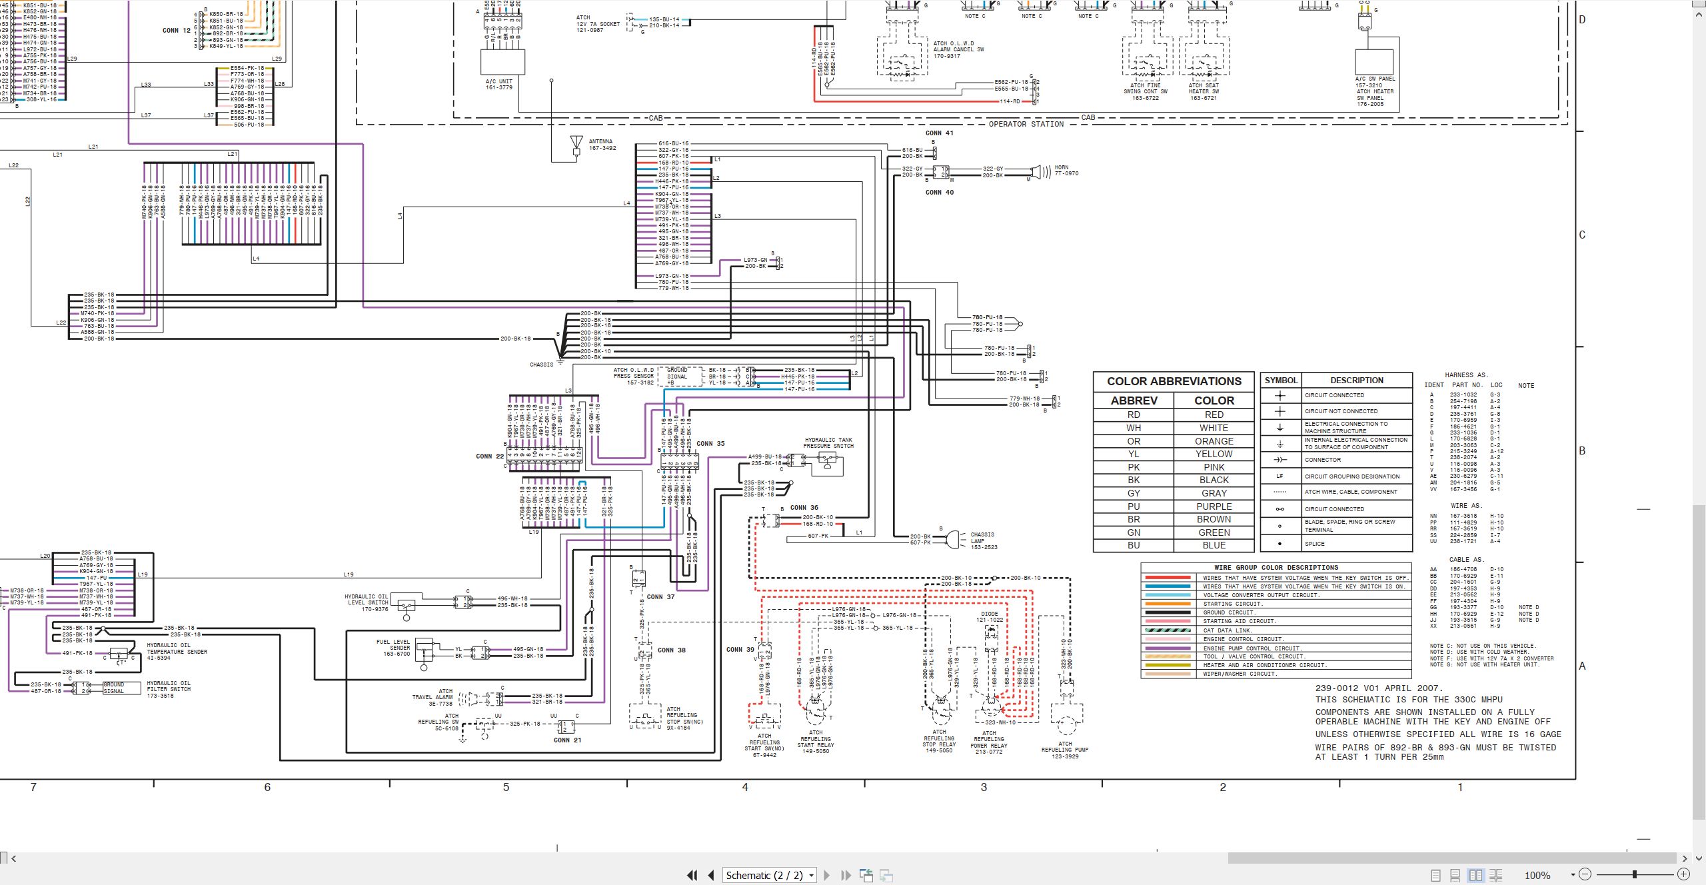
Task: Switch to two-page scrolling view
Action: pos(1495,875)
